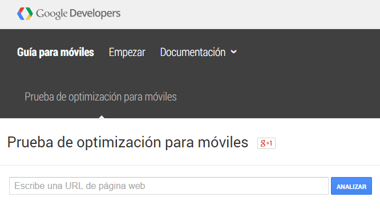
Task: Select Prueba de optimización para móviles tab
Action: pyautogui.click(x=100, y=97)
